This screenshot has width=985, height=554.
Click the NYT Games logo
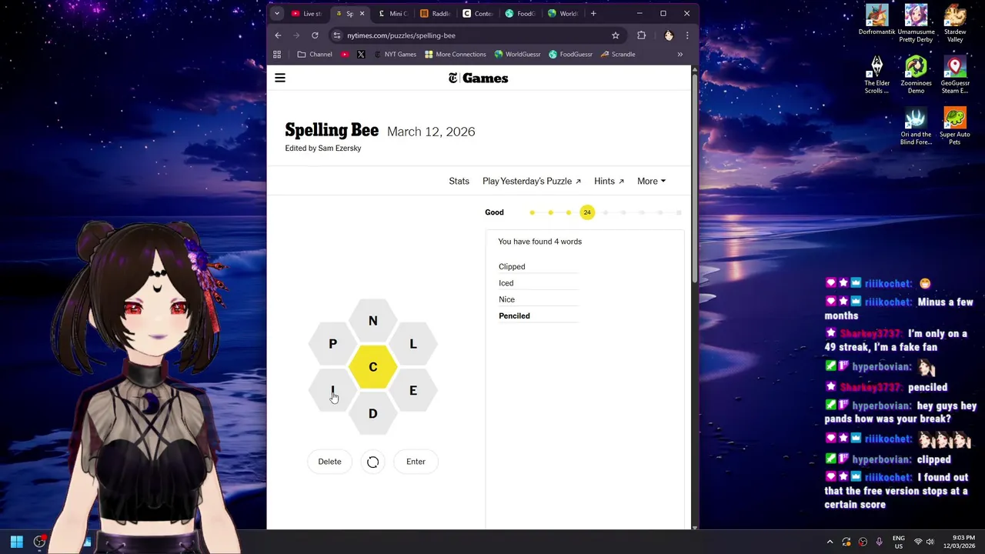pyautogui.click(x=478, y=78)
